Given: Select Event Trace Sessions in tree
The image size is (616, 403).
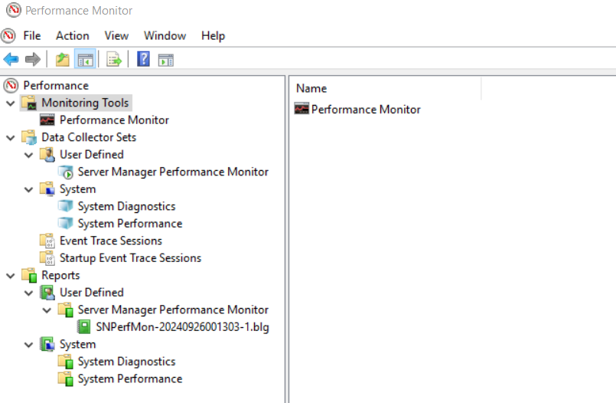Looking at the screenshot, I should point(111,241).
